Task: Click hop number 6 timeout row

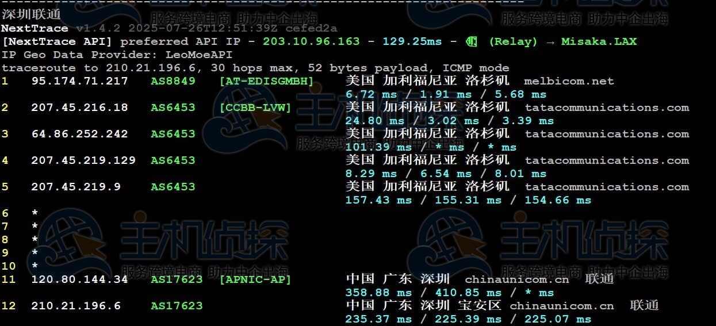Action: [20, 213]
